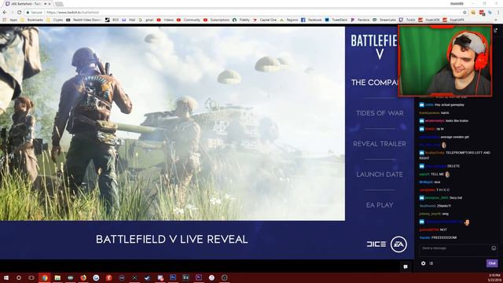Open the TweetDeck bookmark

pyautogui.click(x=336, y=20)
